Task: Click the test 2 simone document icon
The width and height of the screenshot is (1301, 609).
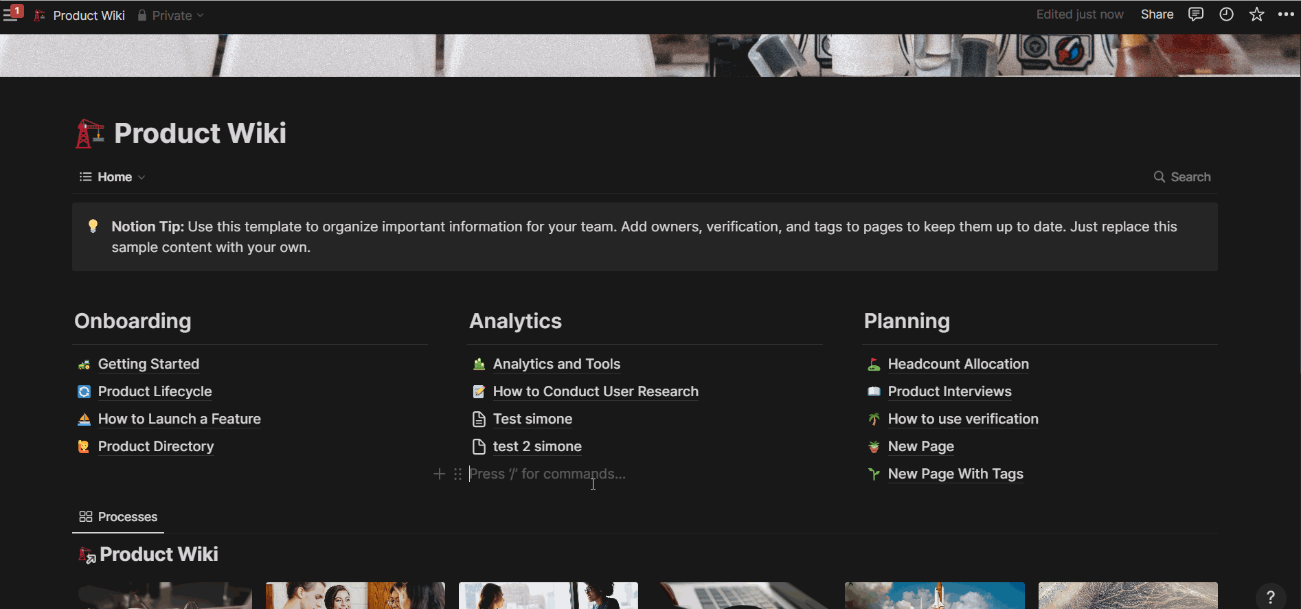Action: click(479, 447)
